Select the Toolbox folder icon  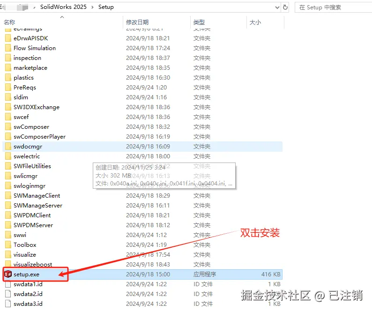pyautogui.click(x=8, y=245)
